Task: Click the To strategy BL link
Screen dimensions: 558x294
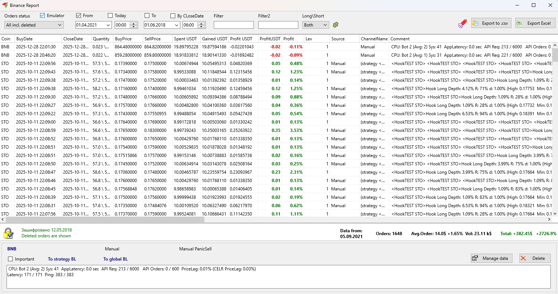Action: [62, 259]
